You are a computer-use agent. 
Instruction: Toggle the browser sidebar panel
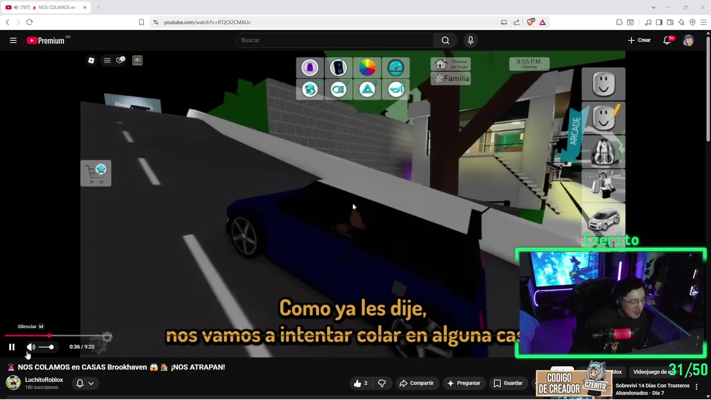click(659, 22)
